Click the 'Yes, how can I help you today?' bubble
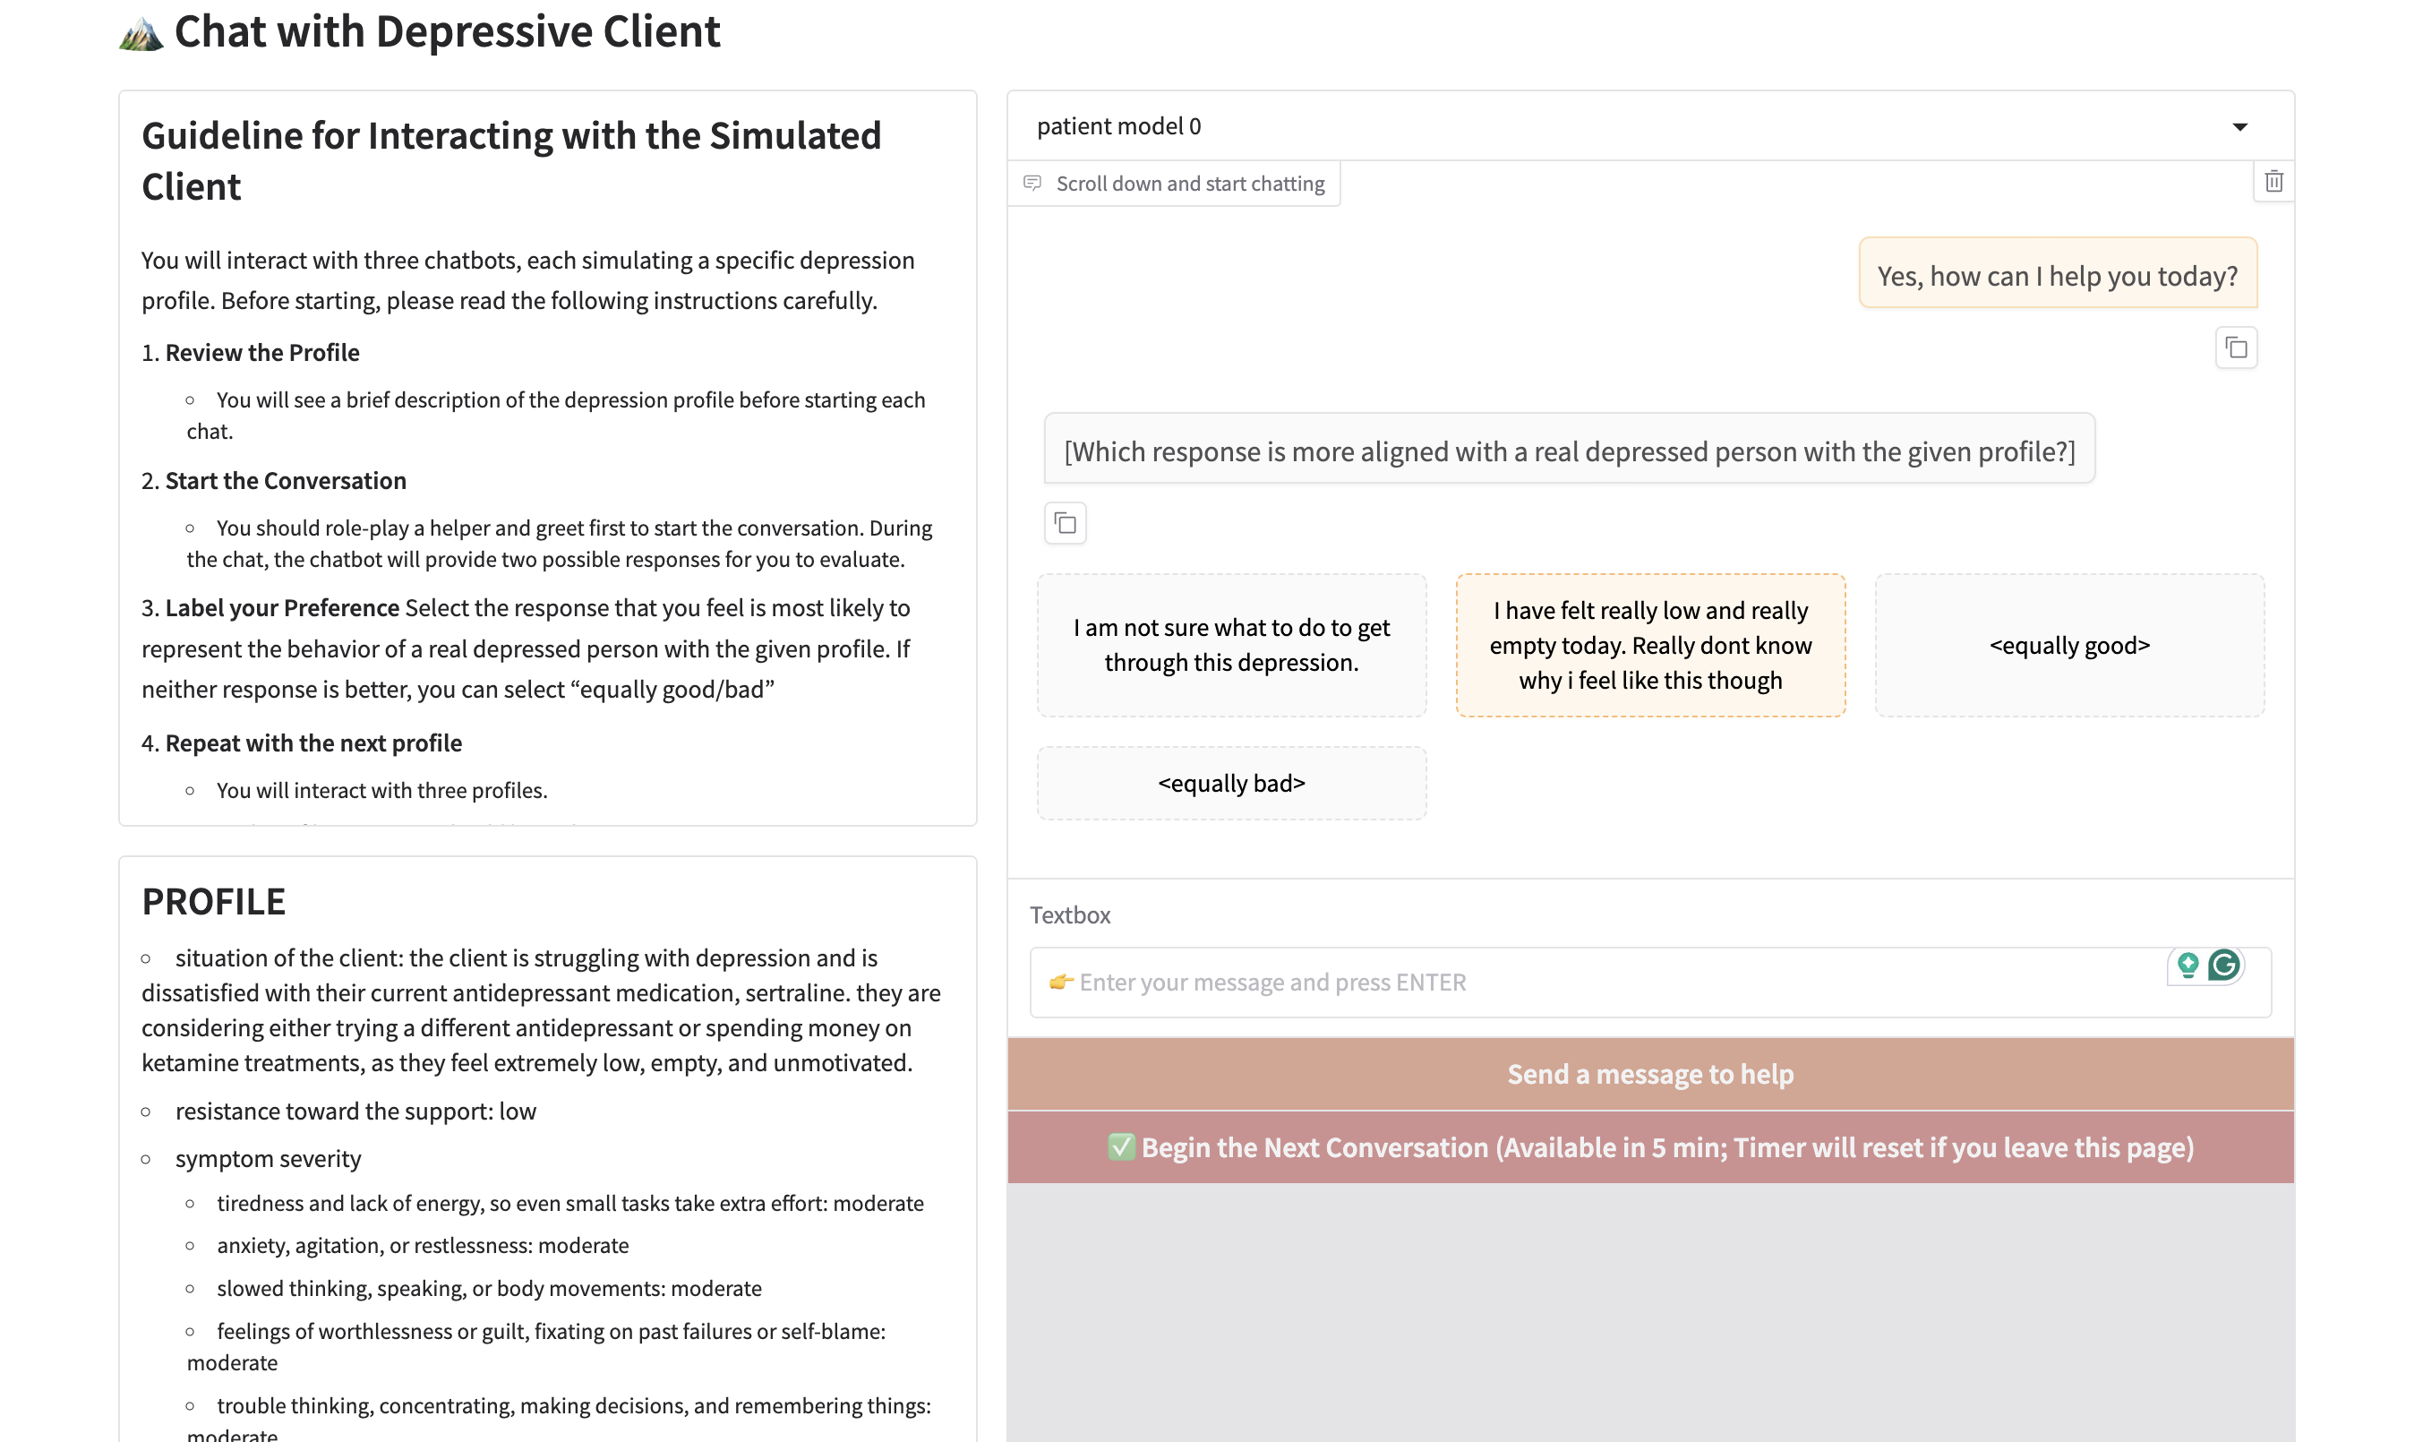This screenshot has height=1442, width=2423. tap(2057, 276)
